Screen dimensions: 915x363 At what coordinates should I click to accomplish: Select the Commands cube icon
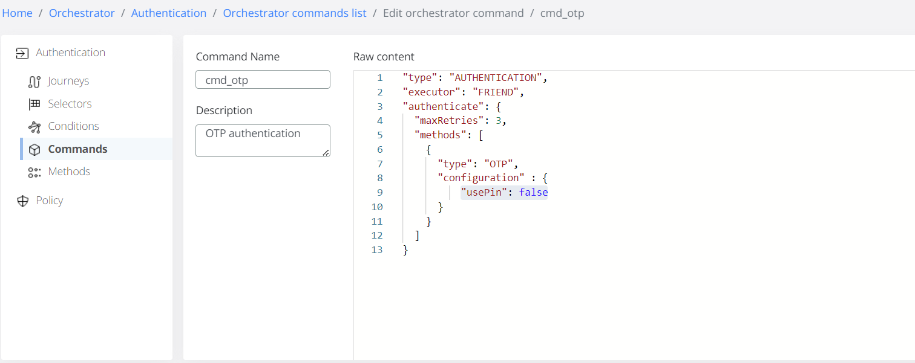point(36,149)
